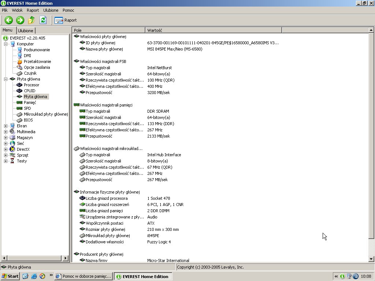Open Opcje zasilania power icon
Image resolution: width=375 pixels, height=281 pixels.
tap(20, 67)
